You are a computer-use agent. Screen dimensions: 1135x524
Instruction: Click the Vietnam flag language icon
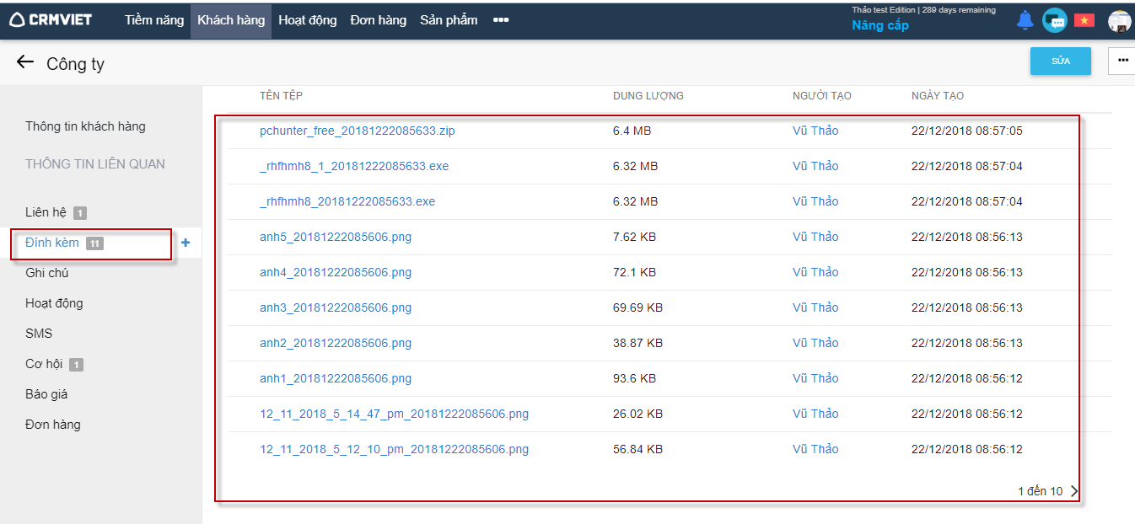[1084, 20]
